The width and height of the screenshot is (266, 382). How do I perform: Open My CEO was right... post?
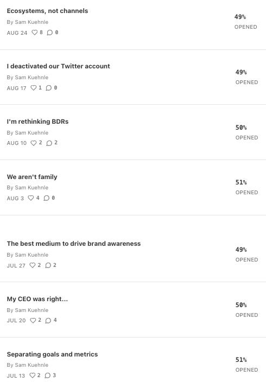coord(37,299)
